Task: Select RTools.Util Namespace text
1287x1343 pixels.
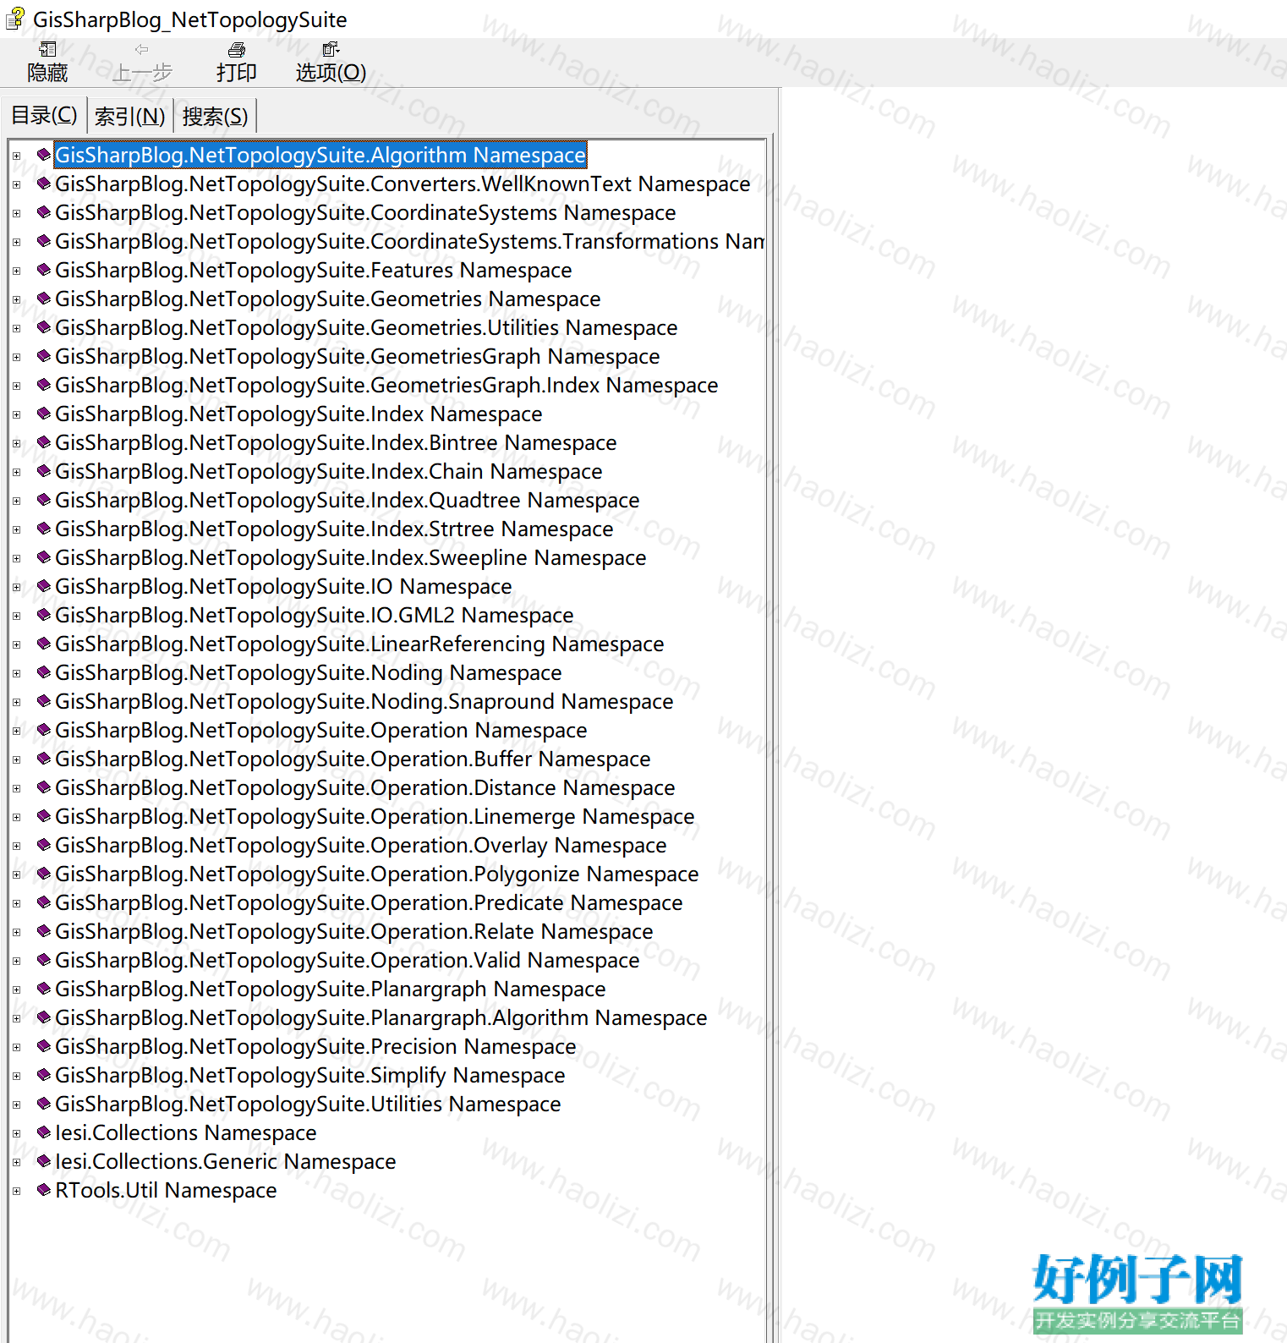Action: click(x=166, y=1191)
